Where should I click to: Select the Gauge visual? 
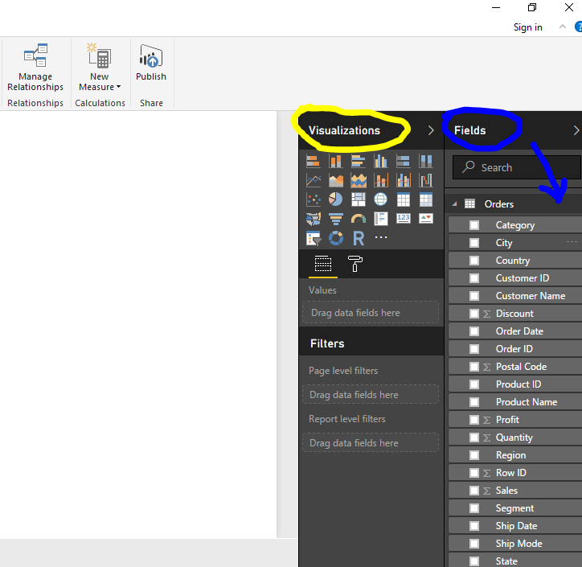tap(359, 219)
